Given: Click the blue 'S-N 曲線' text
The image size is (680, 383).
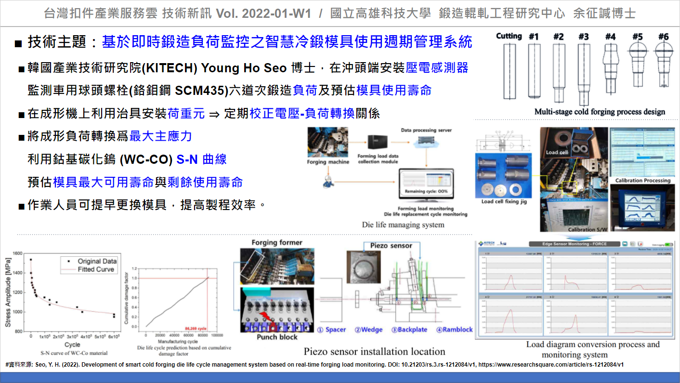Looking at the screenshot, I should (201, 159).
